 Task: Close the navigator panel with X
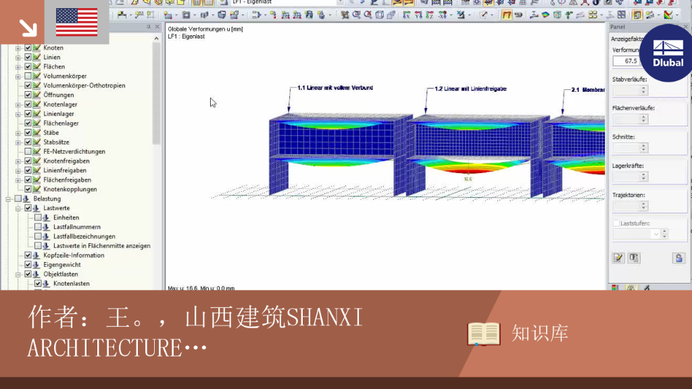point(157,27)
